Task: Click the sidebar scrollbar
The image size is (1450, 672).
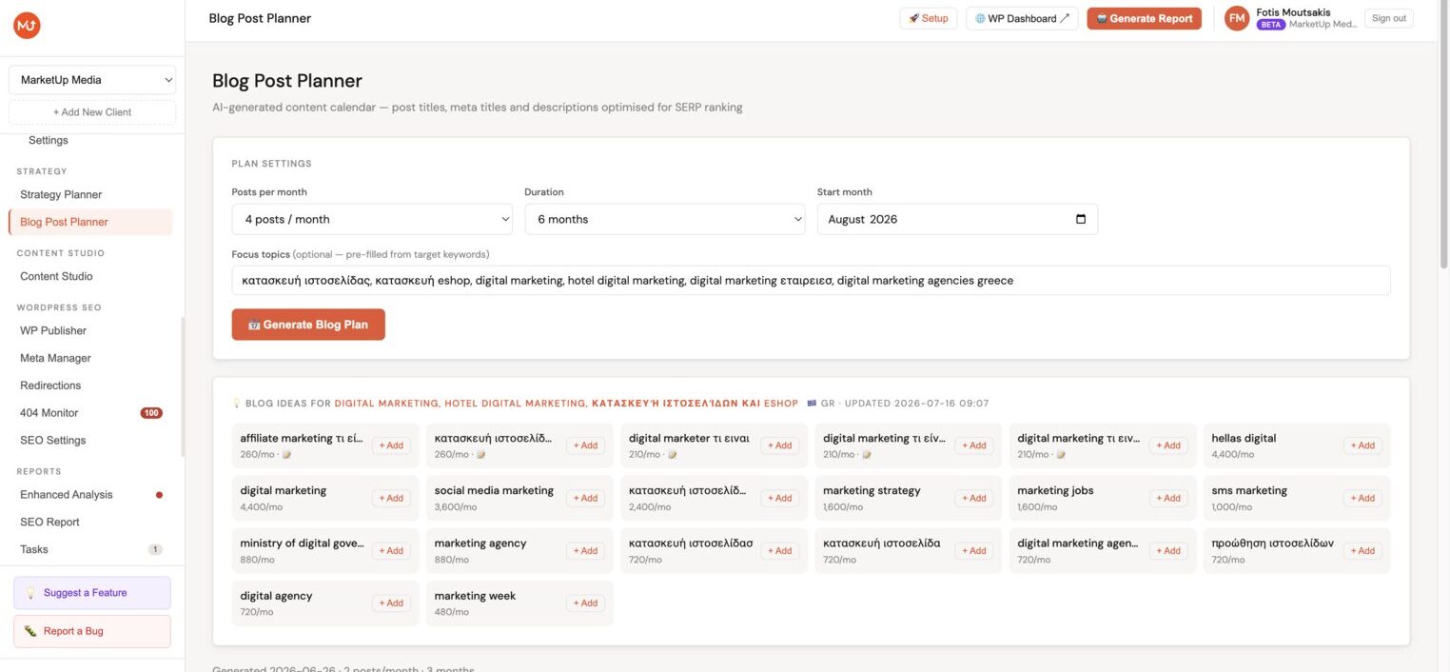Action: pyautogui.click(x=182, y=386)
